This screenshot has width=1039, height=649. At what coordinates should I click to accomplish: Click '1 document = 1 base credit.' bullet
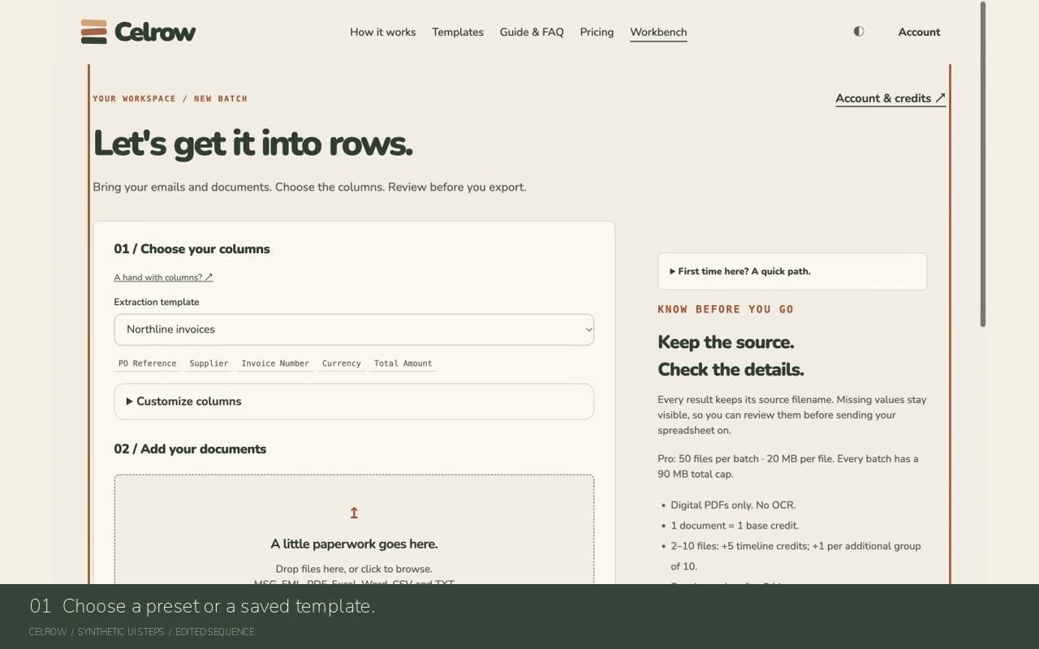735,526
